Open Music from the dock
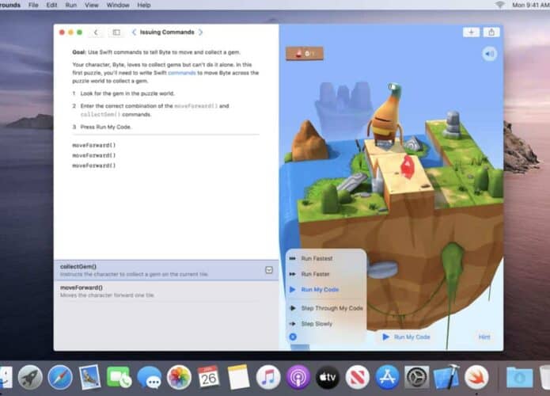Image resolution: width=550 pixels, height=396 pixels. click(x=268, y=378)
